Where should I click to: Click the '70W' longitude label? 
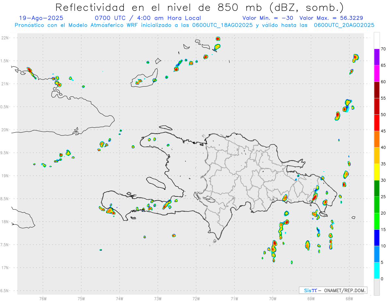coord(273,298)
